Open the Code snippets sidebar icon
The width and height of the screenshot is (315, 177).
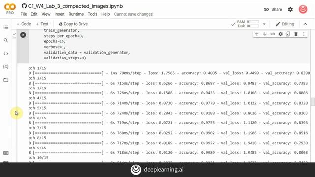click(x=6, y=54)
